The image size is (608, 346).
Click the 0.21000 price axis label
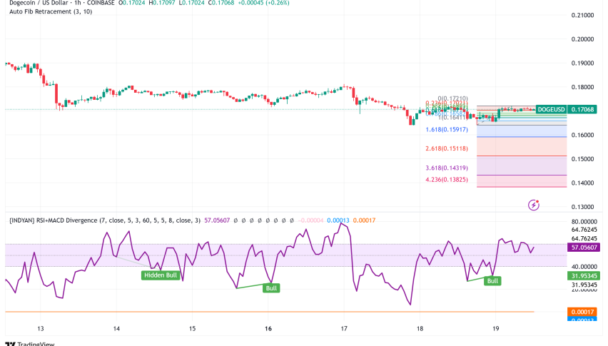[x=582, y=15]
